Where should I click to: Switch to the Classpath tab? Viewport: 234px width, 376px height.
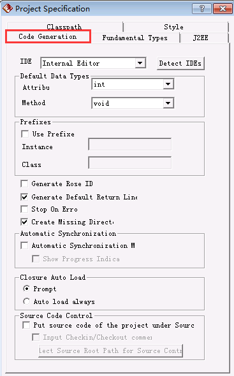tap(64, 26)
